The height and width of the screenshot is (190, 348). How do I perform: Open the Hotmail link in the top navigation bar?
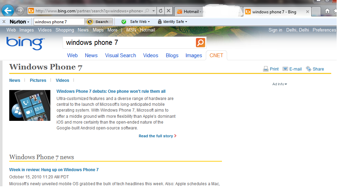147,30
